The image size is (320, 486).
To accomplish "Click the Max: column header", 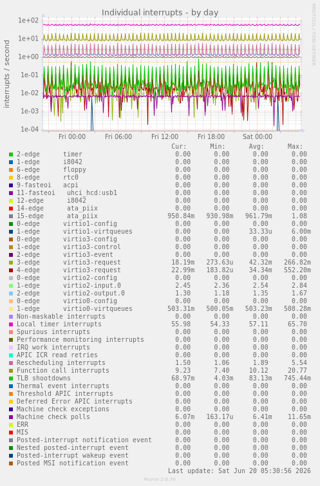I will point(295,147).
